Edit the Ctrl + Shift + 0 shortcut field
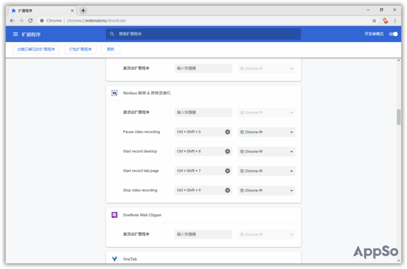Viewport: 407px width, 269px height. [203, 132]
